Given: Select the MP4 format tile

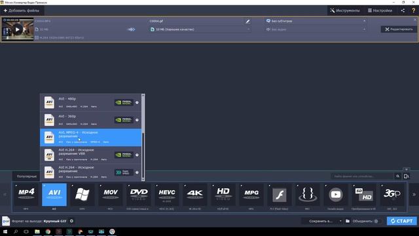Looking at the screenshot, I should [26, 195].
